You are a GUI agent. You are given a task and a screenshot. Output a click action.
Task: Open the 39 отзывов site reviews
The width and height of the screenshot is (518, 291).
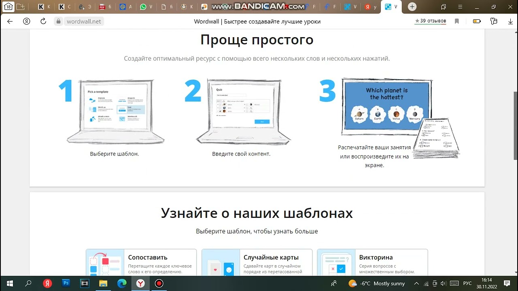[431, 21]
